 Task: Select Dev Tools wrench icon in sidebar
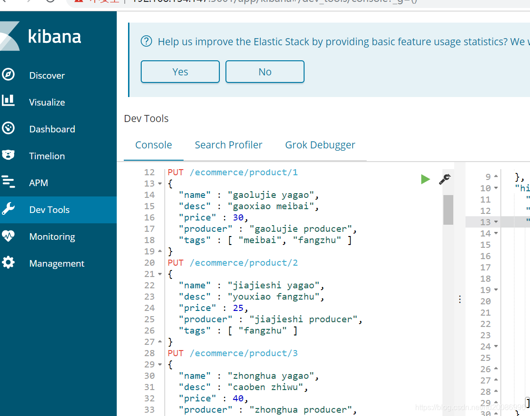tap(8, 209)
